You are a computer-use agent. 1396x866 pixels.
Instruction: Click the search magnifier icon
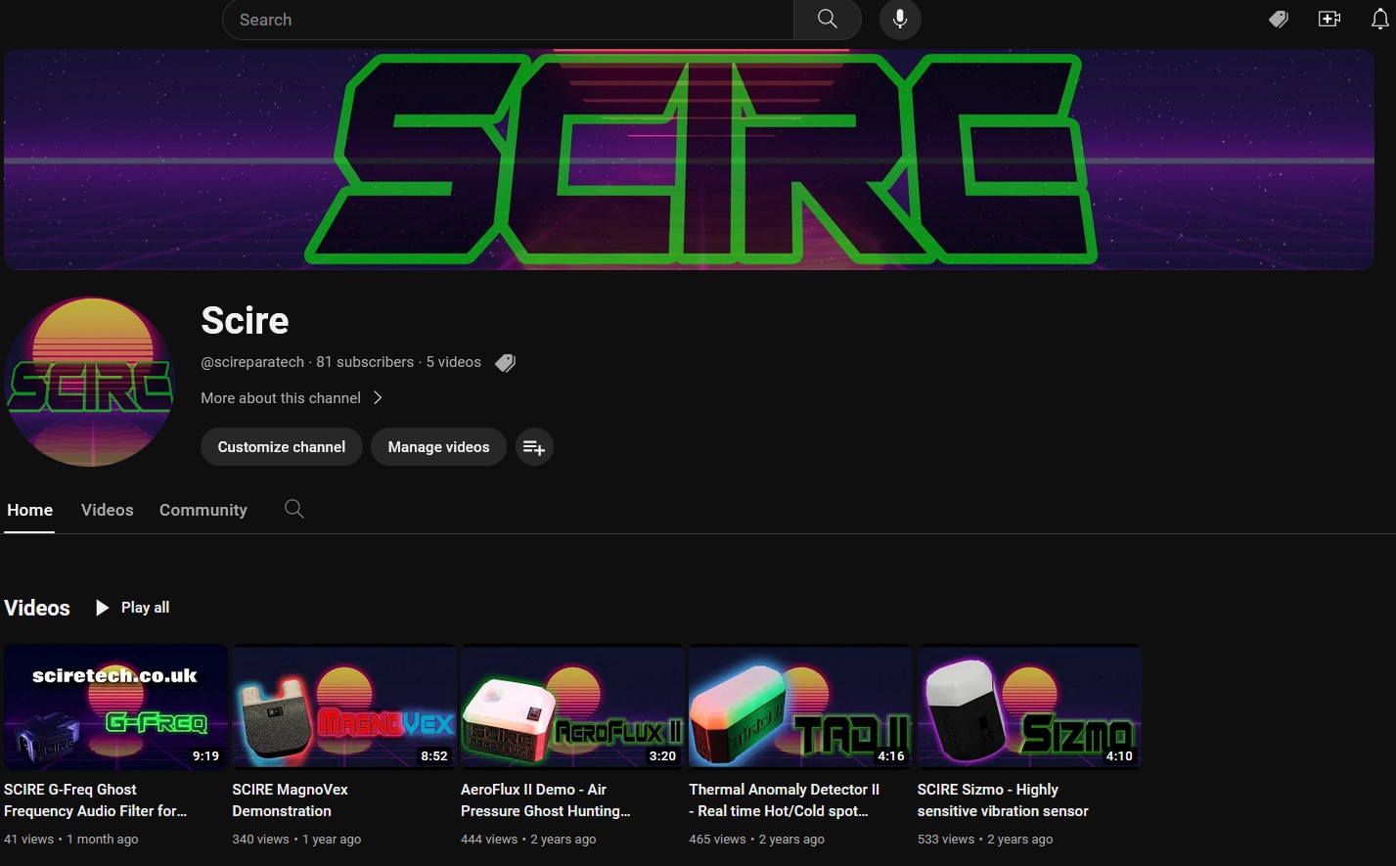pyautogui.click(x=827, y=19)
